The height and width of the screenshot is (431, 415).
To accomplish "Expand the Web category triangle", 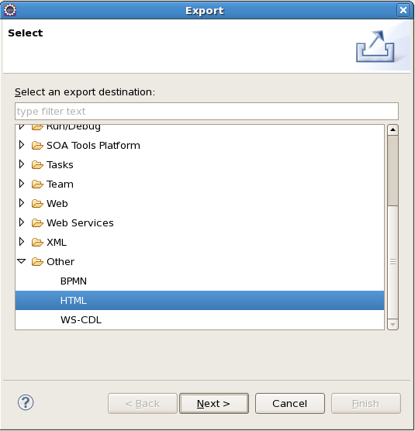I will pos(22,203).
